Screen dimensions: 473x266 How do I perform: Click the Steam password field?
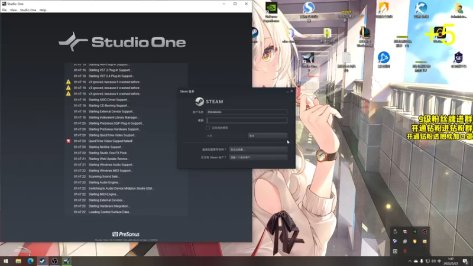tap(247, 121)
